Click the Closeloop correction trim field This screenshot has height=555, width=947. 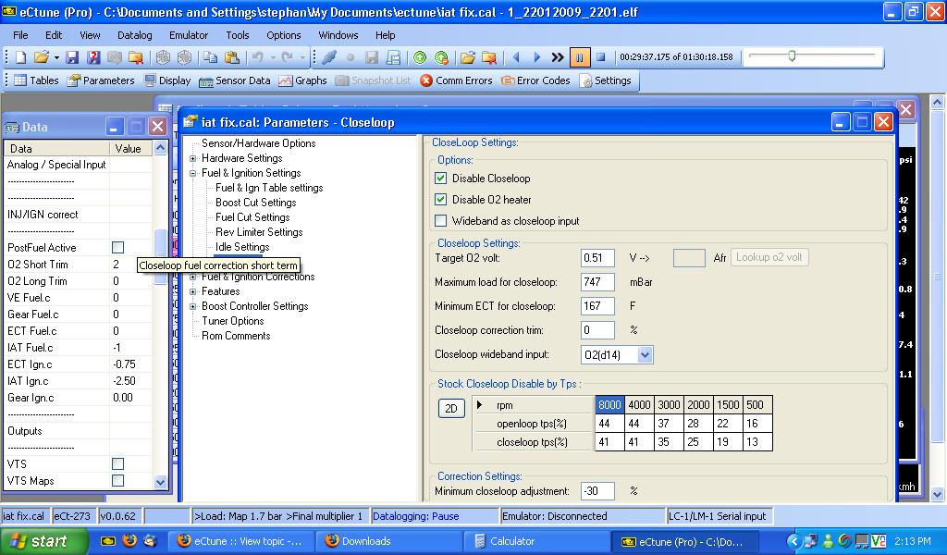tap(597, 330)
